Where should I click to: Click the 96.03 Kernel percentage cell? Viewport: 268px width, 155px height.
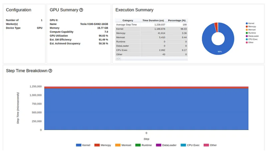[x=177, y=29]
